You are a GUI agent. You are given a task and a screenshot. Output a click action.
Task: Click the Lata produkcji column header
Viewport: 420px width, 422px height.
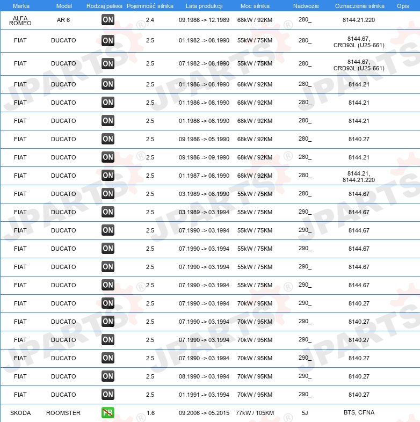coord(204,6)
